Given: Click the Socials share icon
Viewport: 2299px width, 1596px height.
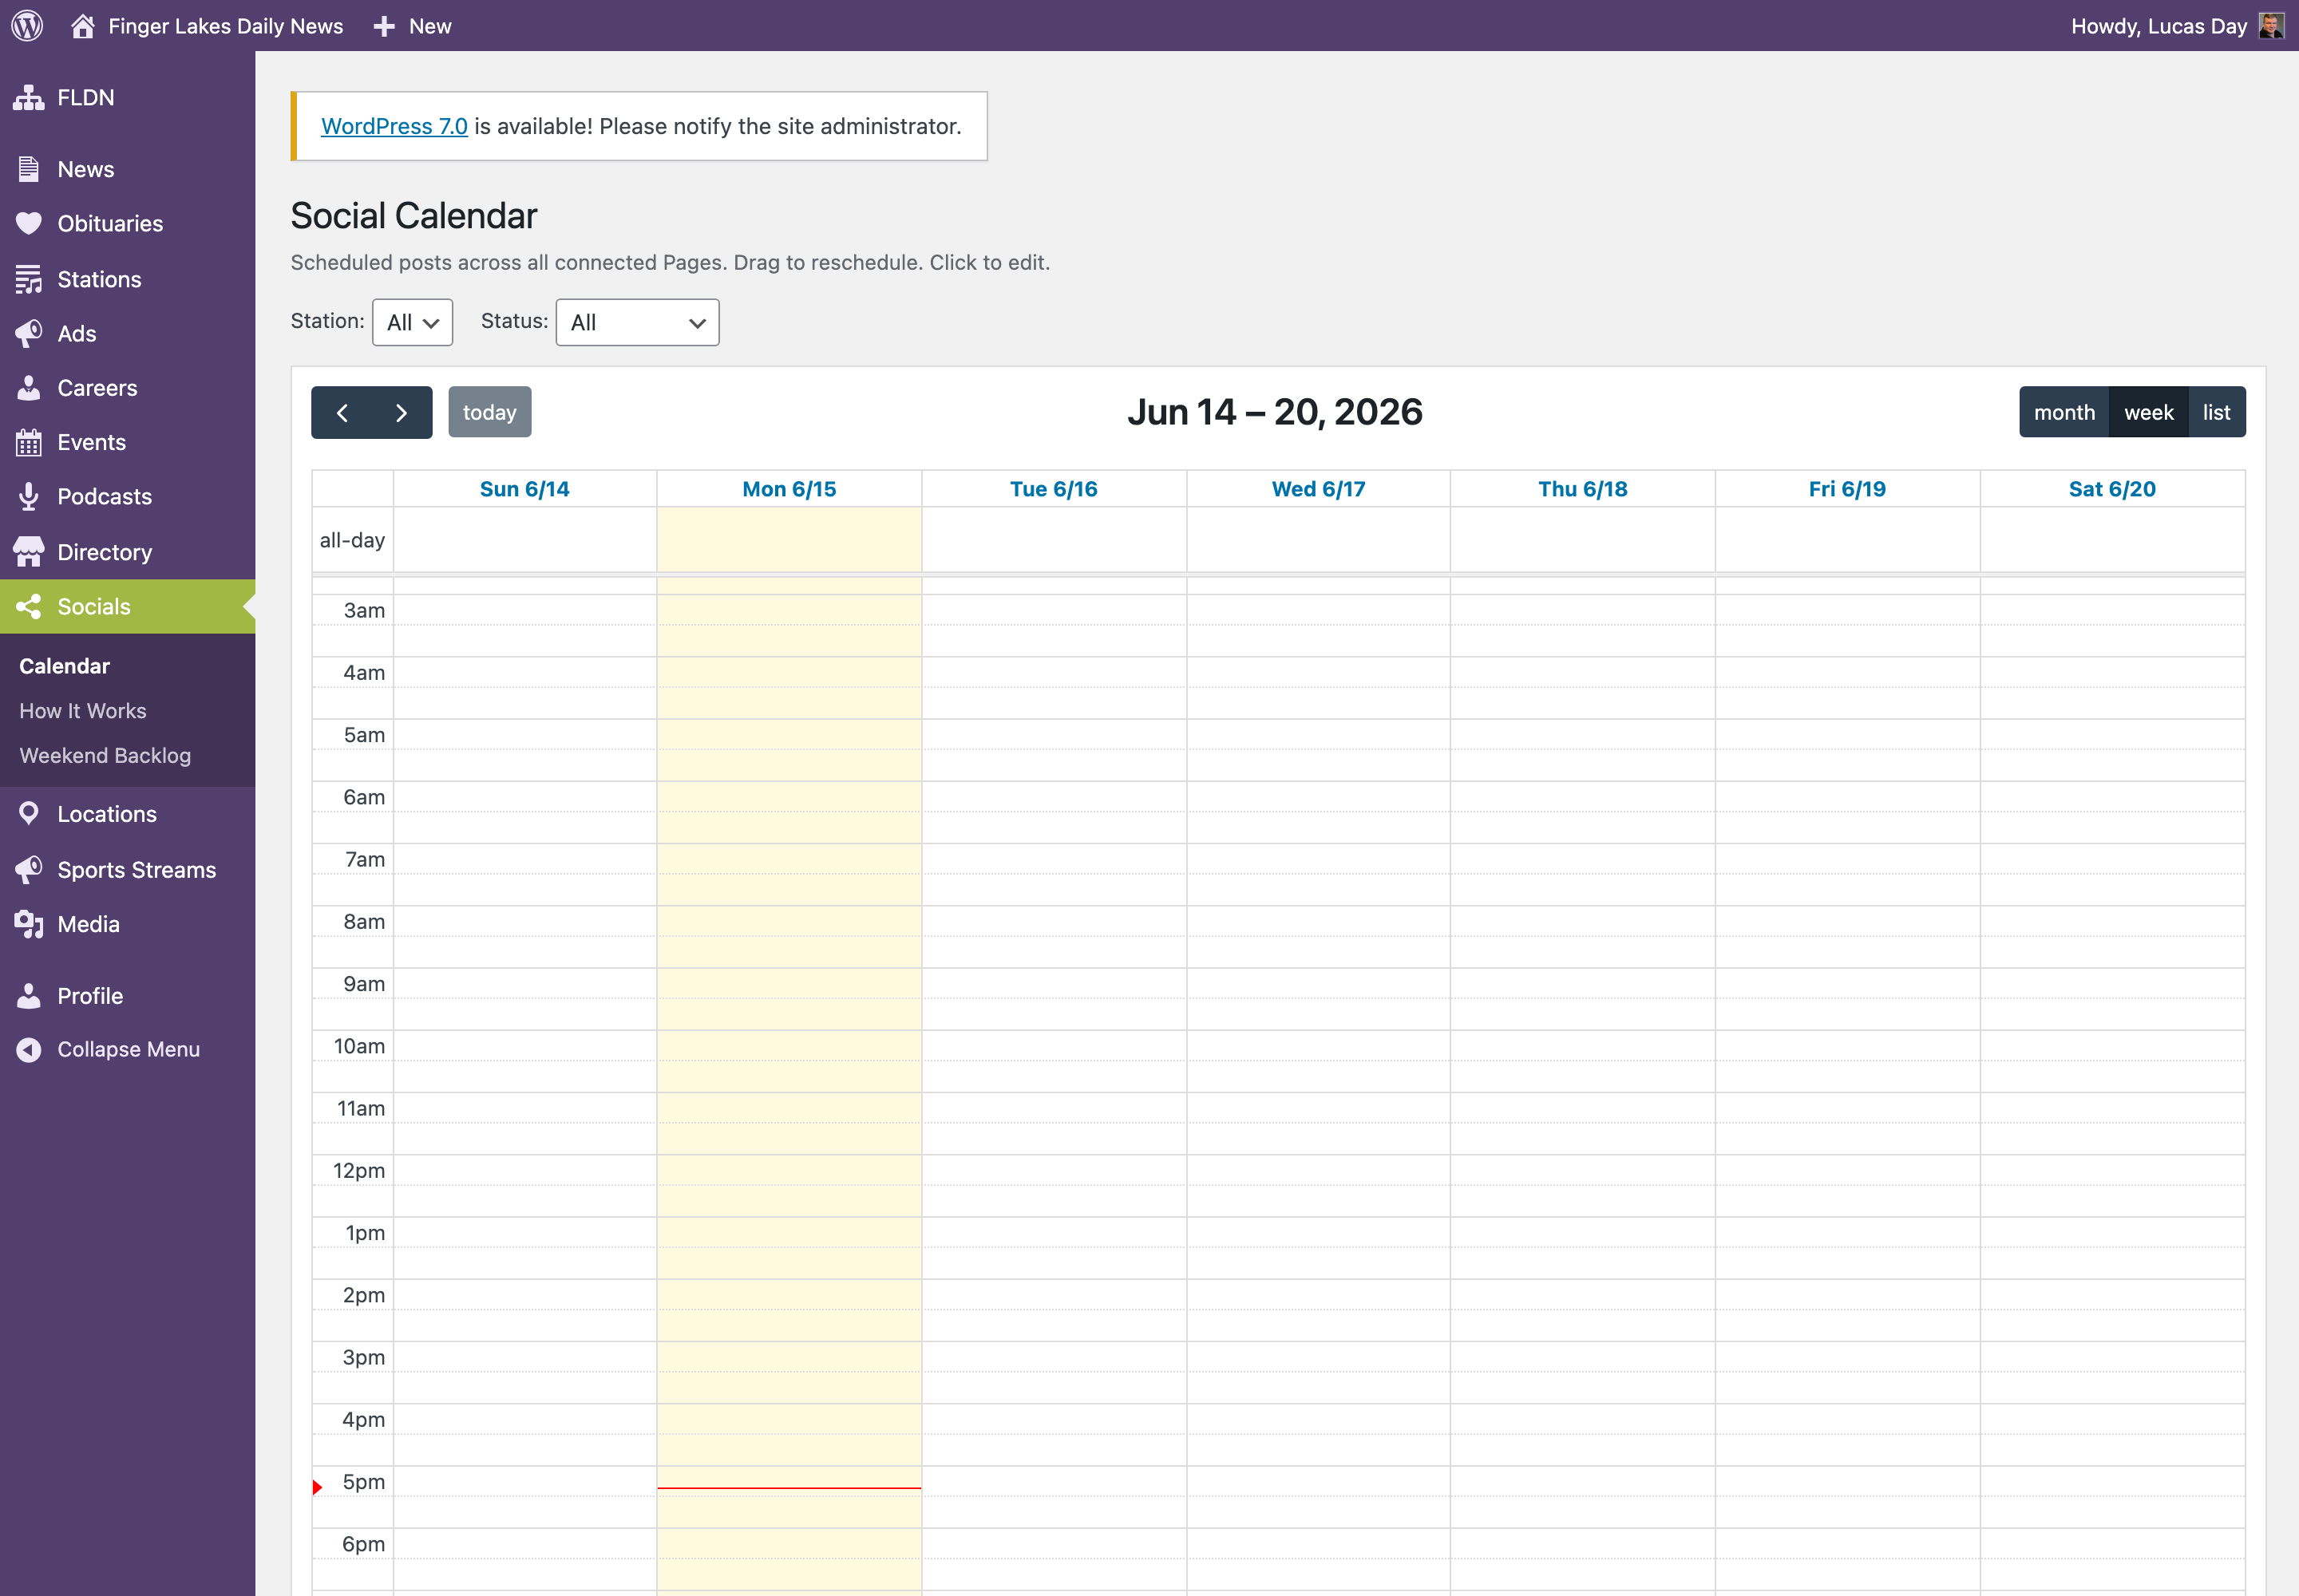Looking at the screenshot, I should pos(29,606).
